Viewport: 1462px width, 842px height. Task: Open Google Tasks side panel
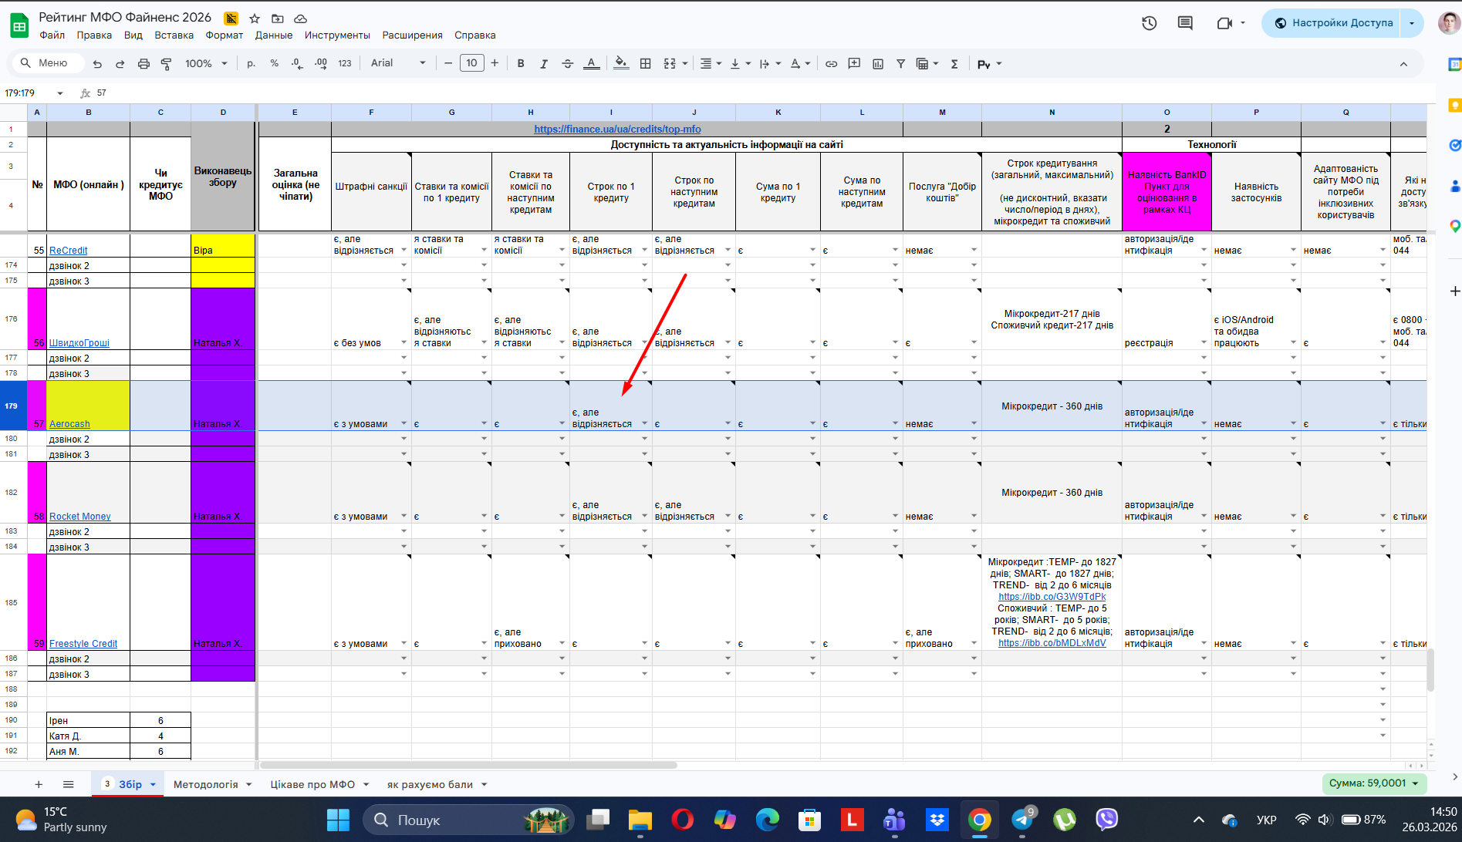1454,145
